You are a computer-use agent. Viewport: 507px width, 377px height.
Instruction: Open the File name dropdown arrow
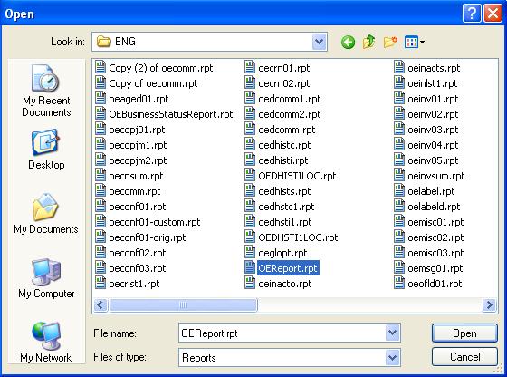coord(392,333)
